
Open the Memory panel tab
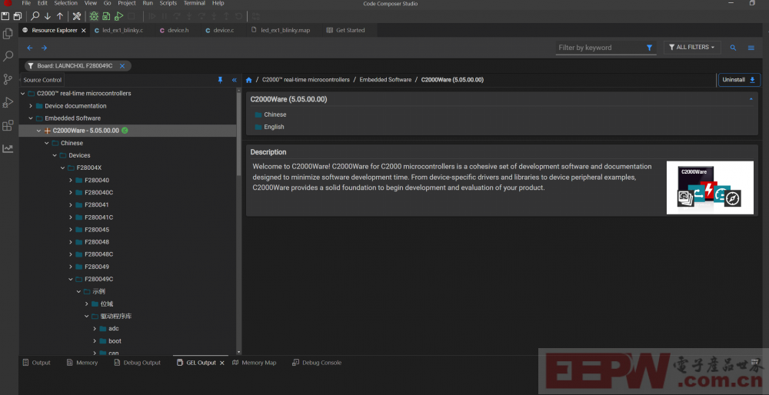tap(82, 363)
